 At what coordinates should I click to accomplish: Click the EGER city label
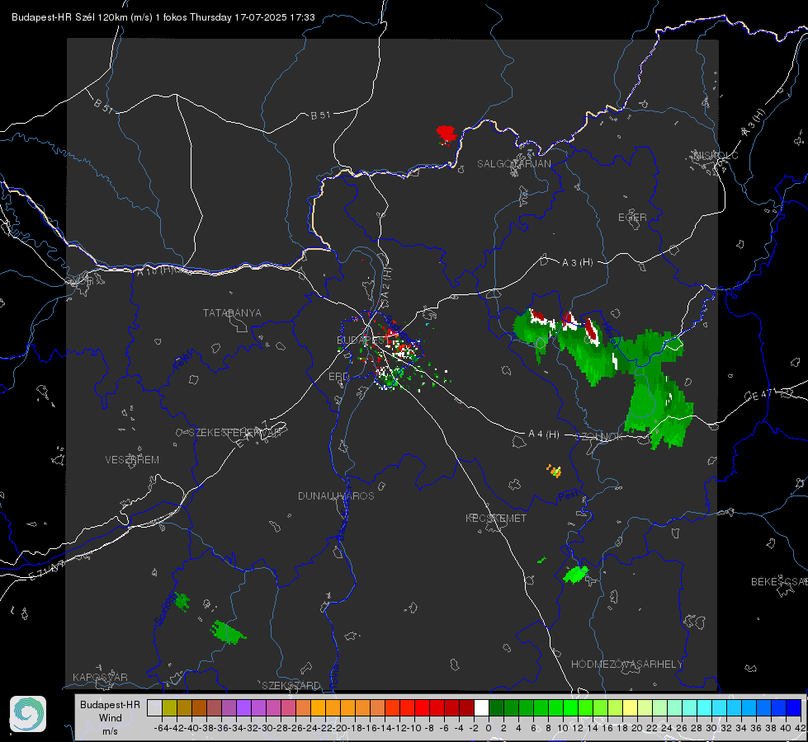pyautogui.click(x=632, y=218)
